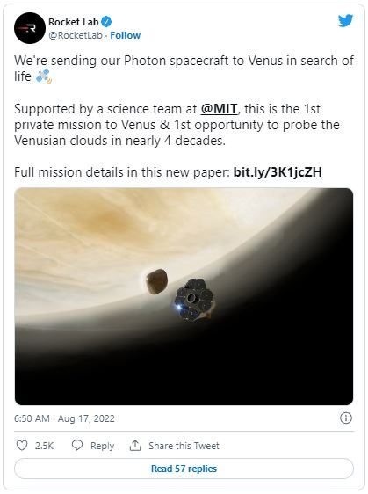Open the tweet info circle icon
The width and height of the screenshot is (368, 494).
(346, 418)
